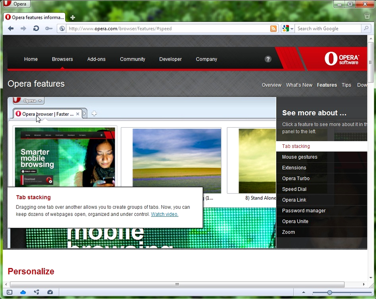
Task: Open a new tab with plus button
Action: click(73, 18)
